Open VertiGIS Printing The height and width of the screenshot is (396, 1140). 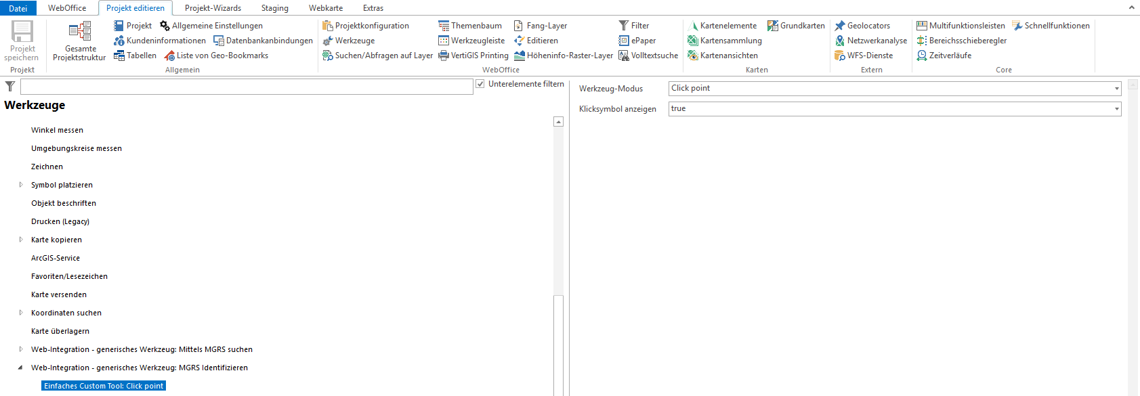[x=473, y=56]
